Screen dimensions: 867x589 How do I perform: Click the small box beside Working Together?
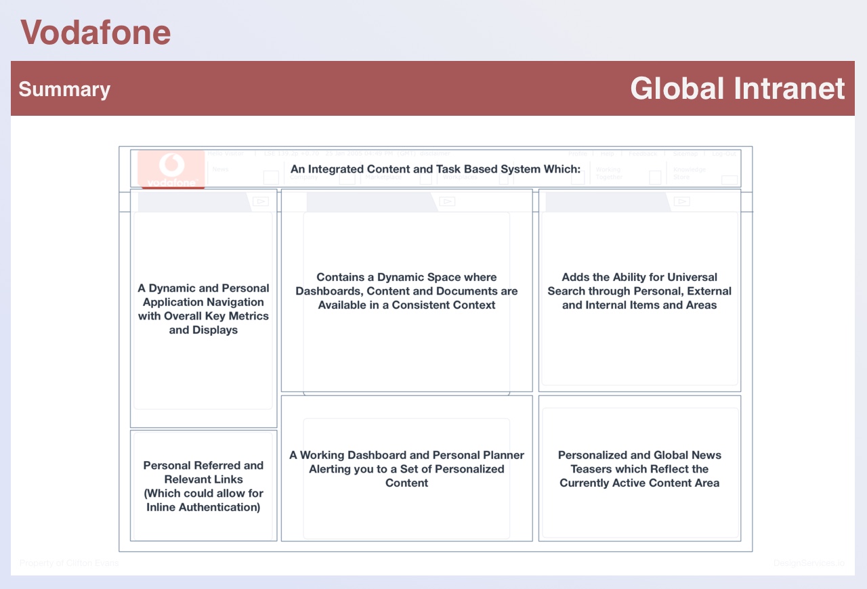pos(655,177)
